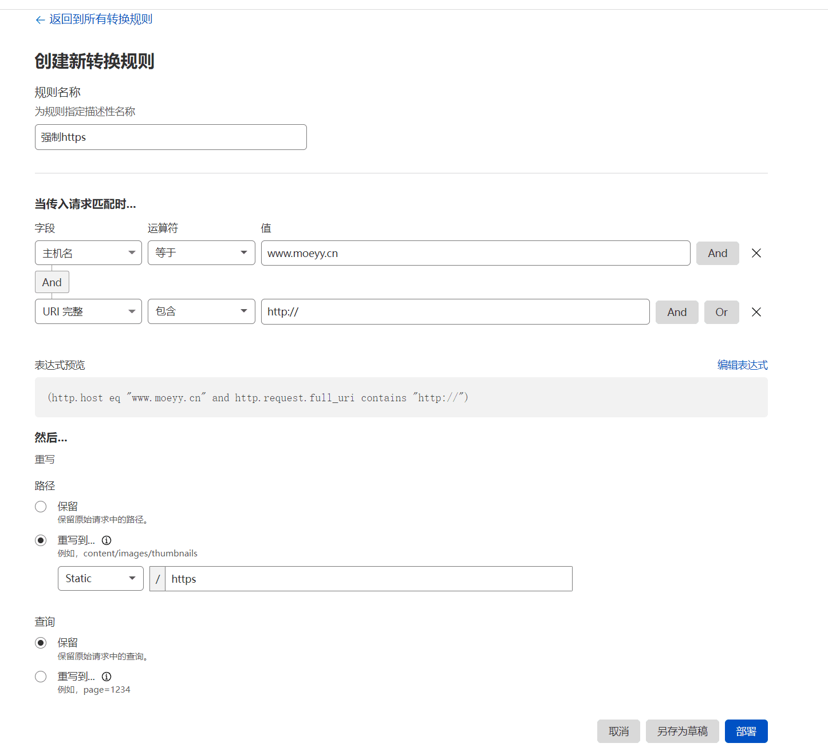The height and width of the screenshot is (747, 828).
Task: Click the back arrow to all transform rules
Action: 40,20
